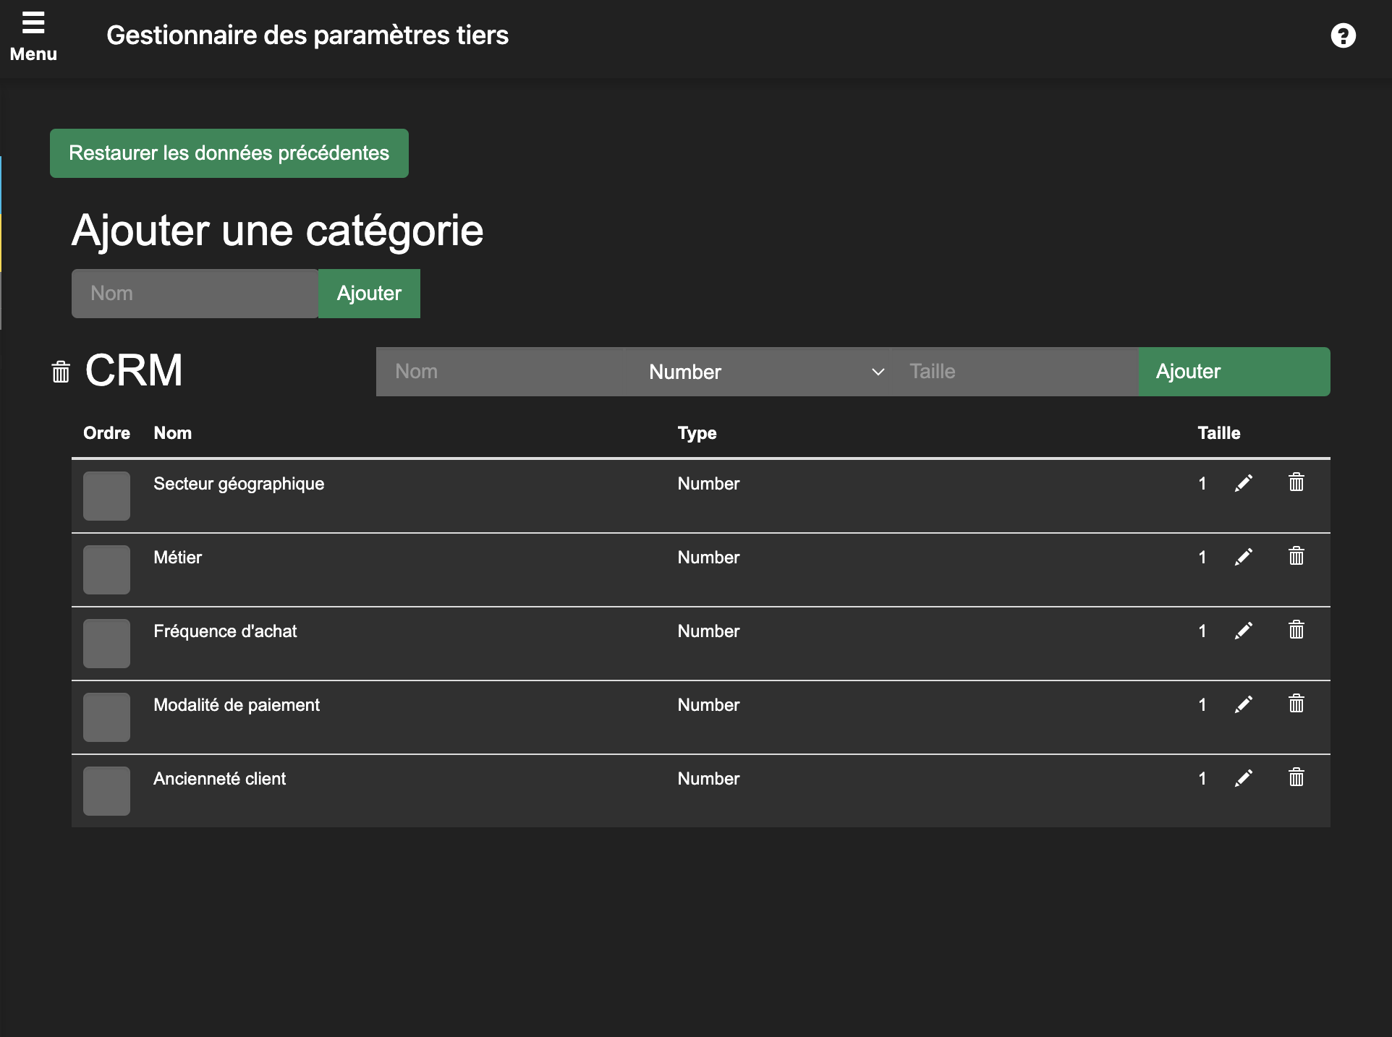
Task: Edit the Fréquence d'achat row
Action: (1243, 631)
